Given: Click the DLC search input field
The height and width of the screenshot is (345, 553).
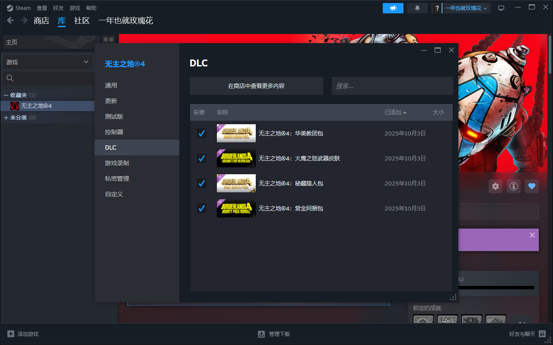Looking at the screenshot, I should (x=392, y=86).
